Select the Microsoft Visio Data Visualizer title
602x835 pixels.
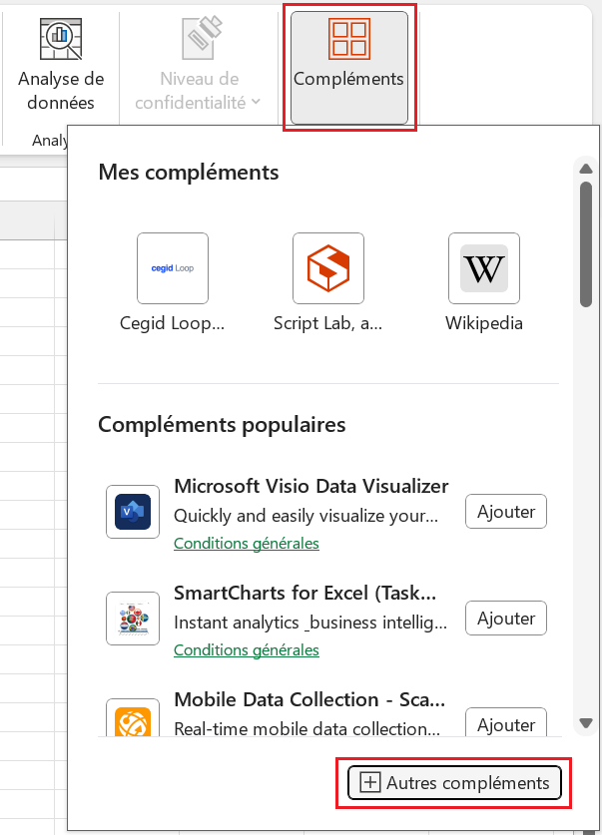[311, 486]
